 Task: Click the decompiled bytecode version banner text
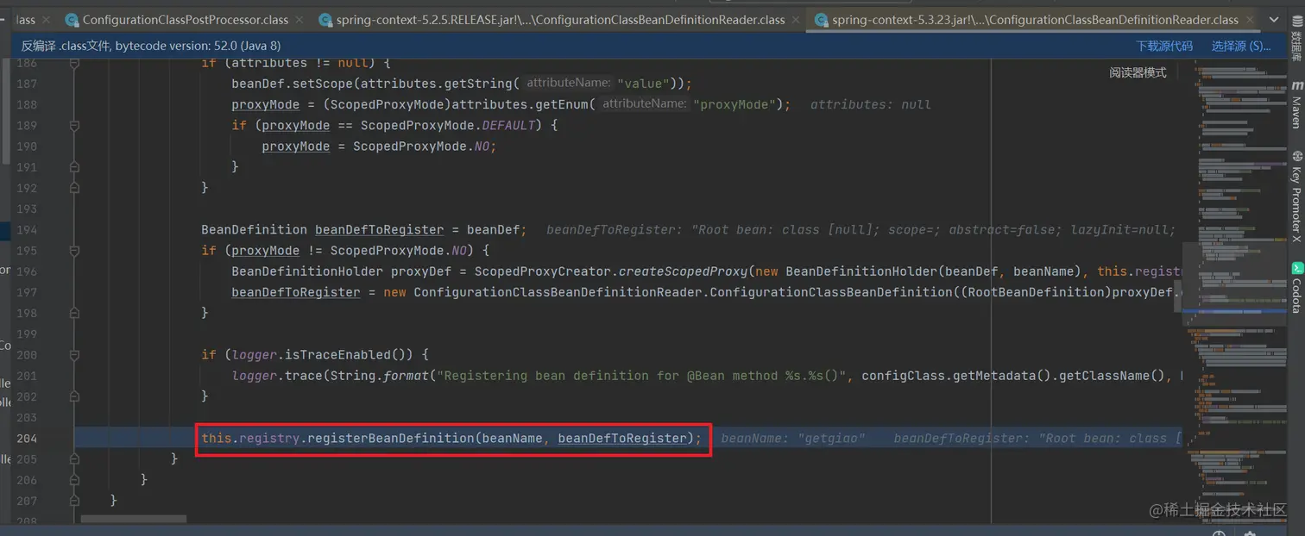pos(151,46)
